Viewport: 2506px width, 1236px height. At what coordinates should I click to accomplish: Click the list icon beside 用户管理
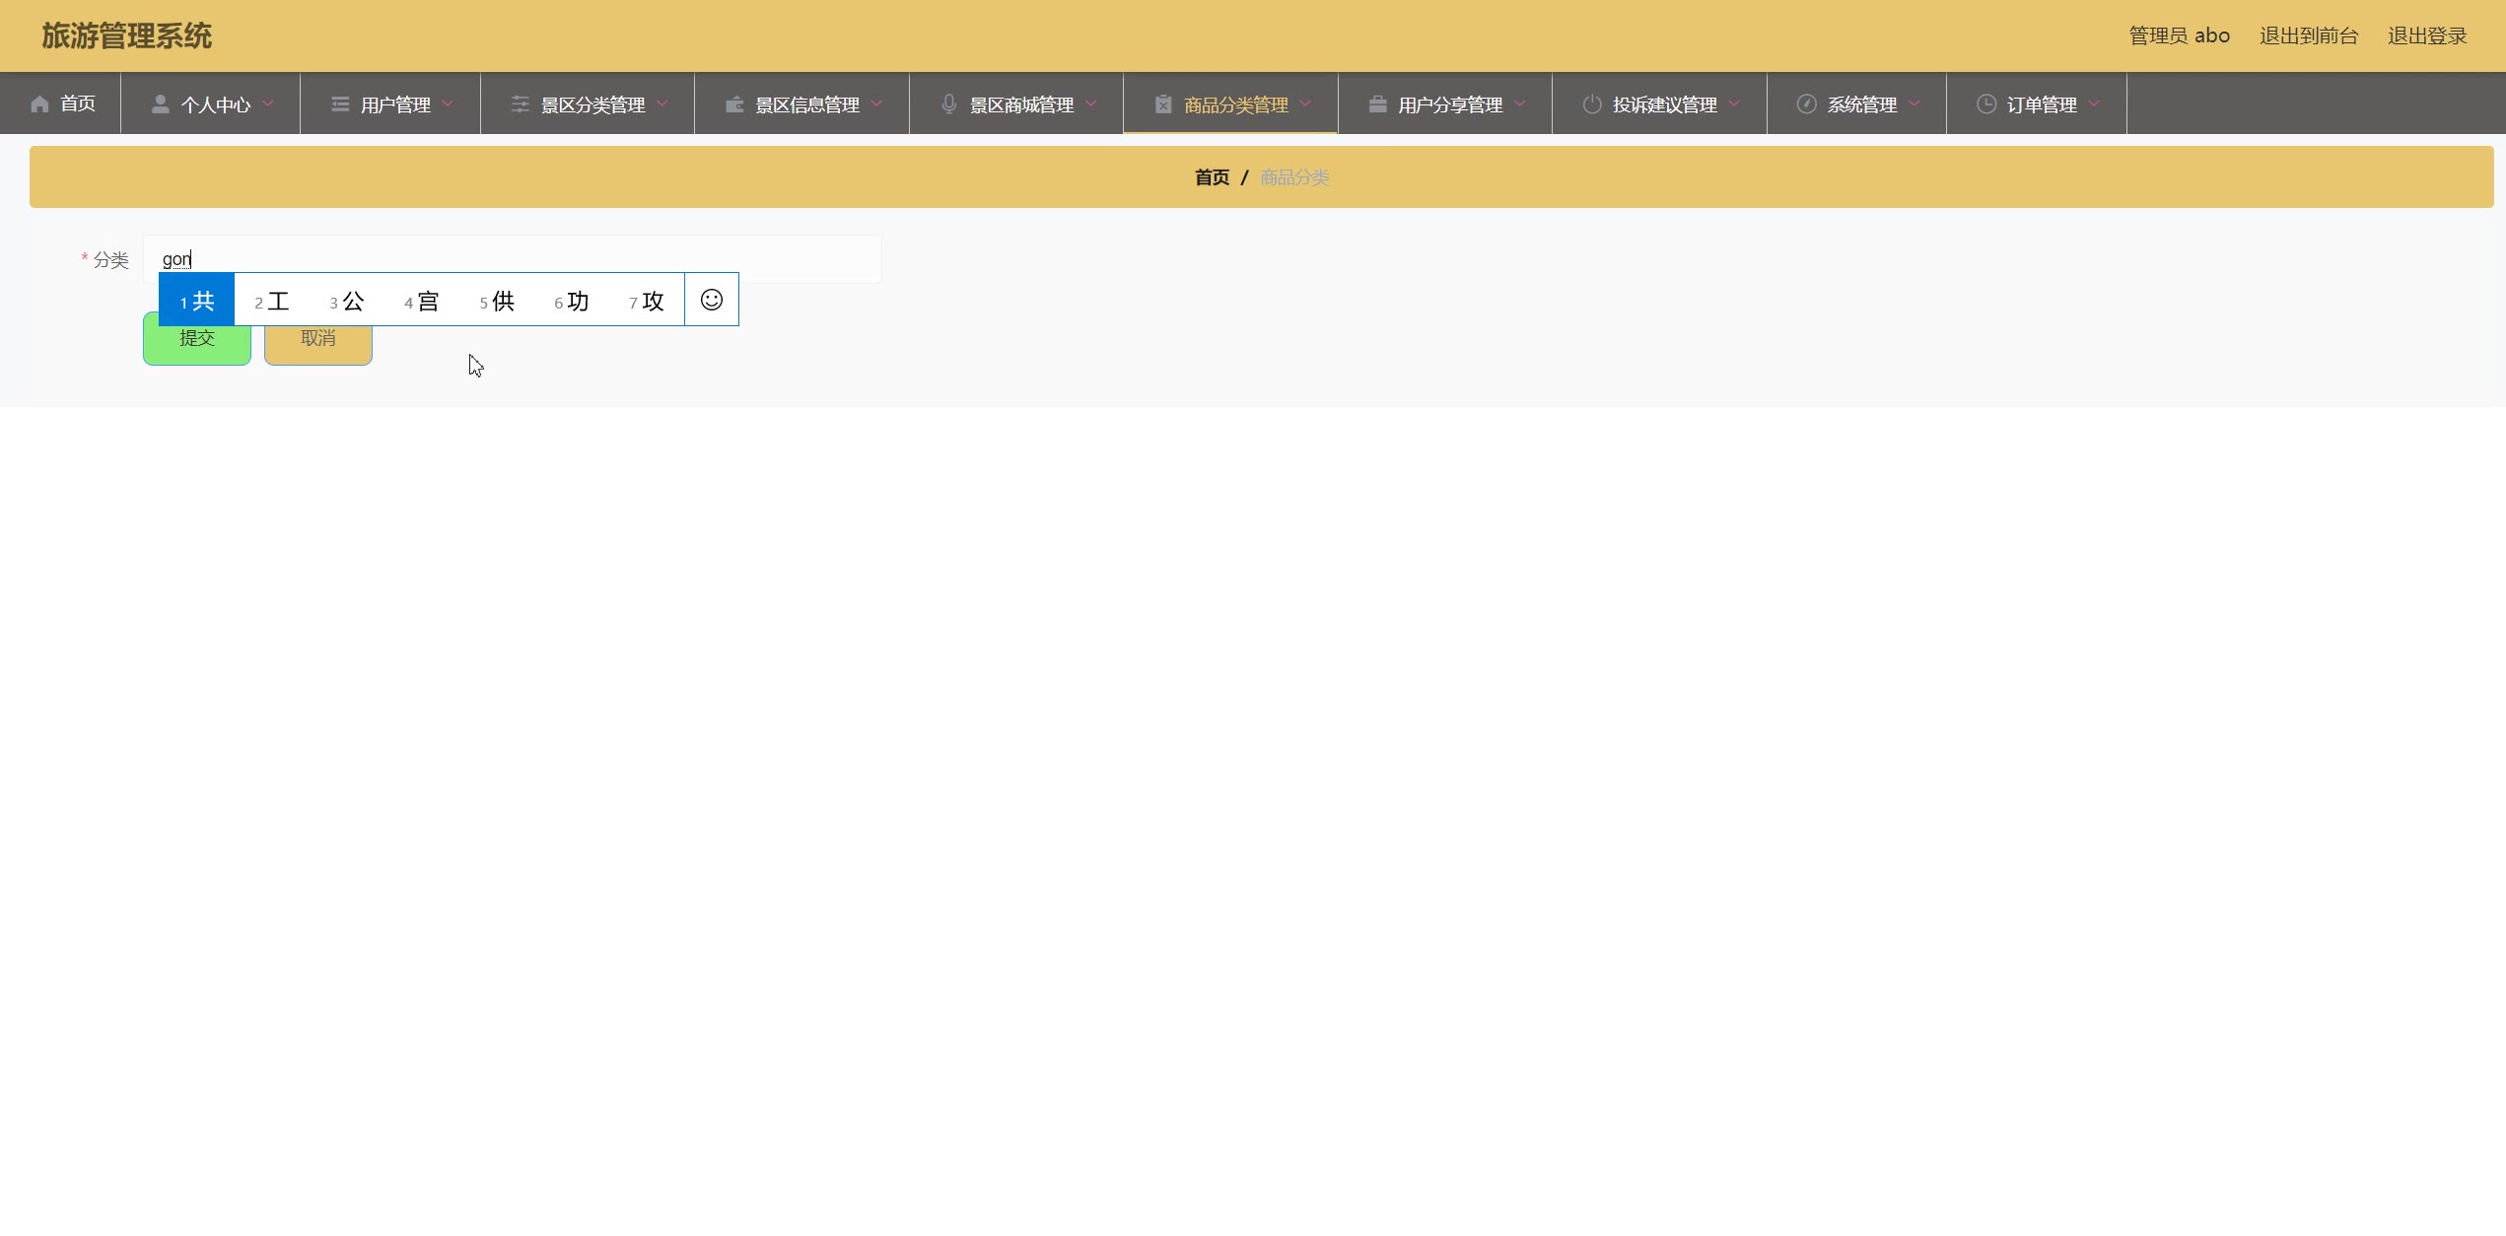coord(340,104)
